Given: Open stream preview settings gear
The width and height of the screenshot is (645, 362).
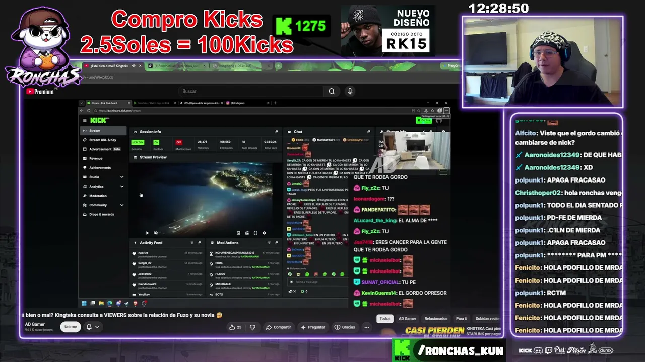Looking at the screenshot, I should [x=264, y=233].
